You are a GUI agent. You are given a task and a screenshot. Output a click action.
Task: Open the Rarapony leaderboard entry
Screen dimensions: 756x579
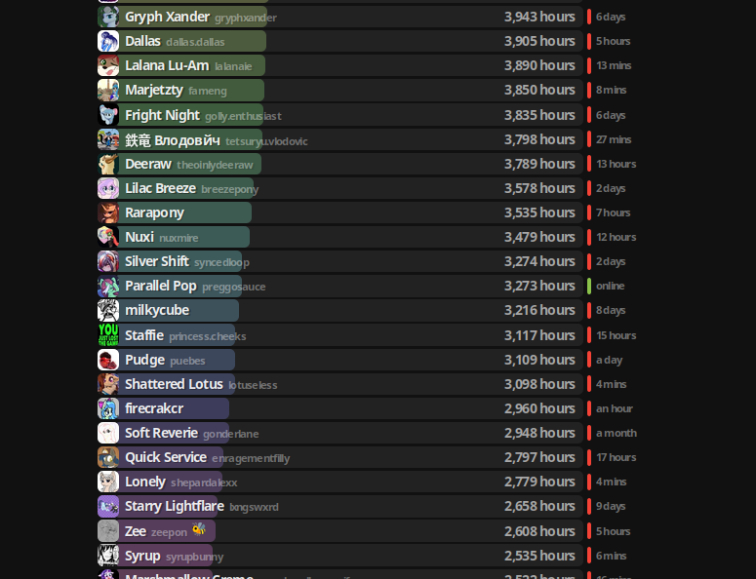[x=339, y=212]
